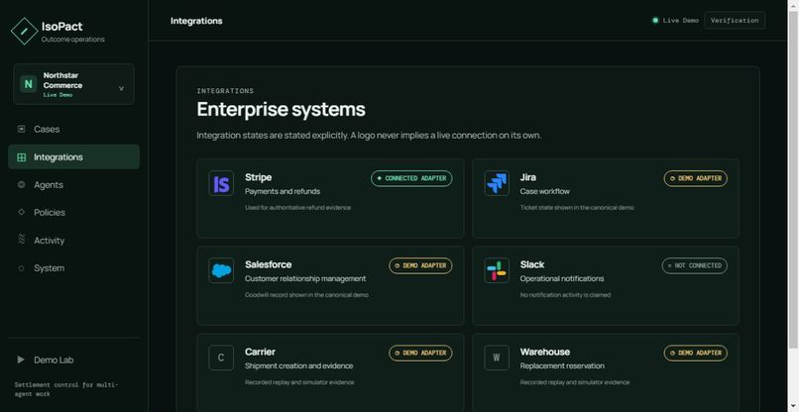The height and width of the screenshot is (412, 799).
Task: Click the Warehouse W icon
Action: (497, 358)
